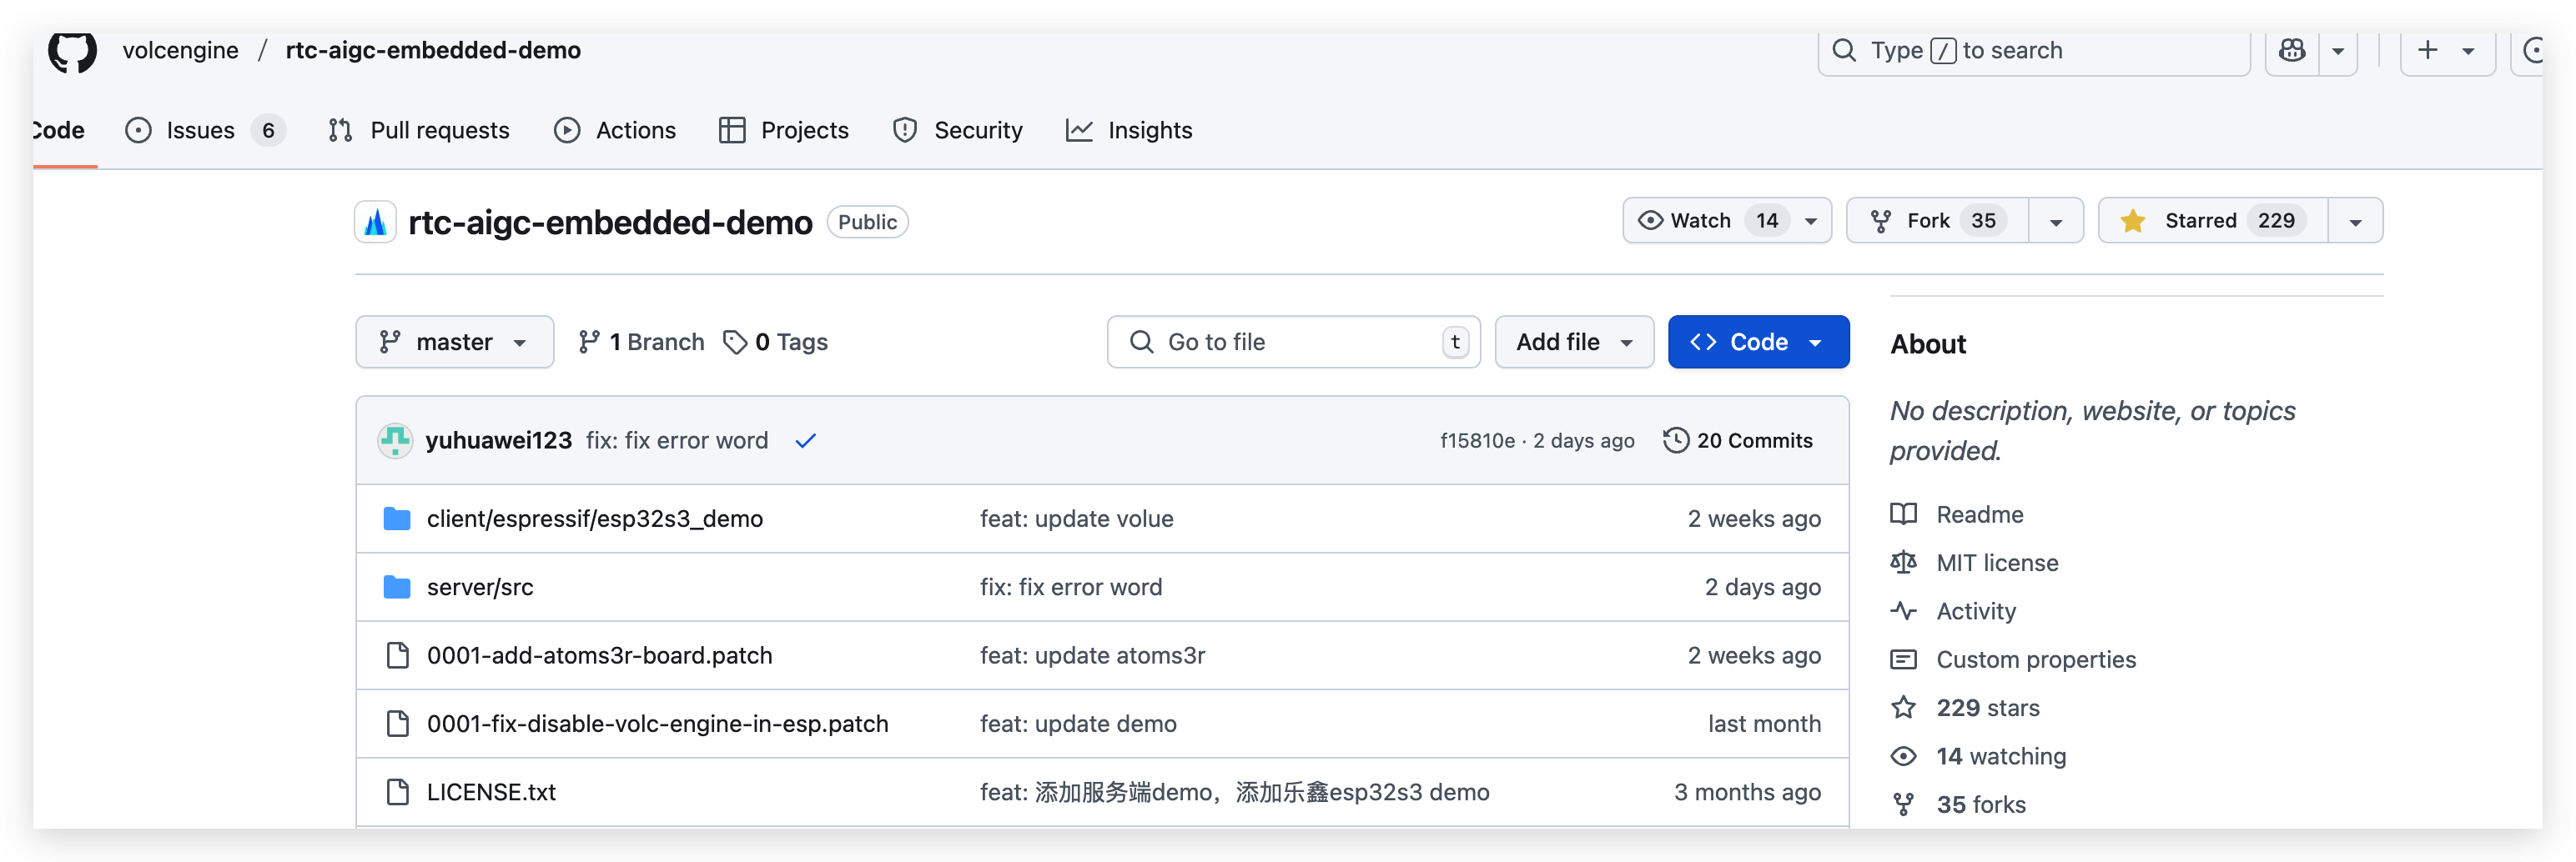Open client/espressif/esp32s3_demo folder
Screen dimensions: 2576x862
tap(595, 519)
